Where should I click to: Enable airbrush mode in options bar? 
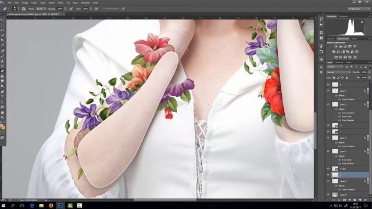pyautogui.click(x=96, y=9)
